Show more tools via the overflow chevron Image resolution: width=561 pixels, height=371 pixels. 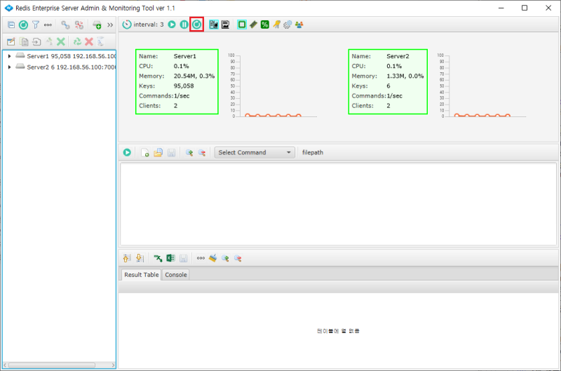110,25
